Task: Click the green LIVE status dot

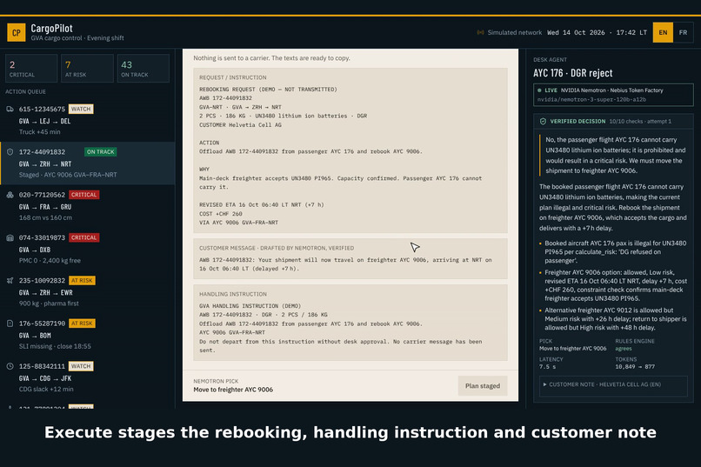Action: [539, 90]
